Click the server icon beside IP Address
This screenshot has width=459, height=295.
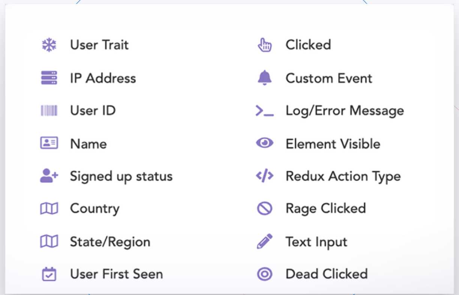(x=49, y=78)
